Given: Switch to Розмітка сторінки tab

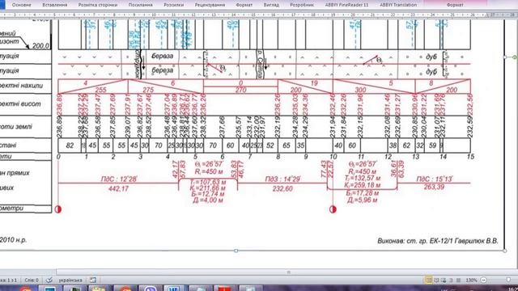Looking at the screenshot, I should coord(97,5).
